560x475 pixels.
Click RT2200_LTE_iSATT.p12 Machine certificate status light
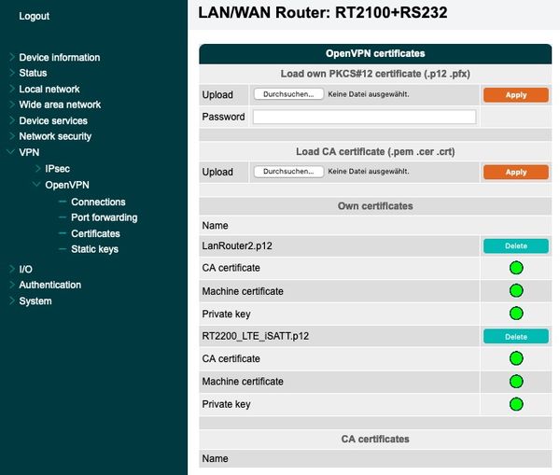516,382
